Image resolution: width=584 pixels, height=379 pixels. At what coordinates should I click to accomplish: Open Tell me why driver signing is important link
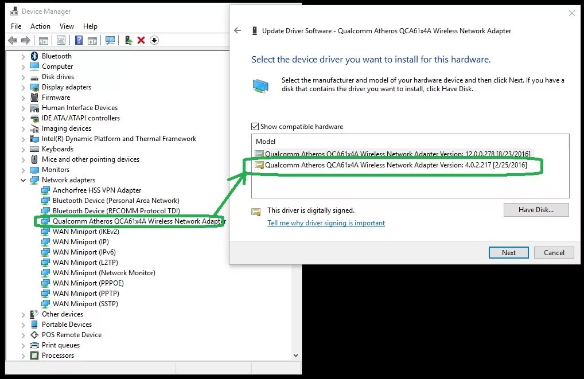[x=326, y=223]
